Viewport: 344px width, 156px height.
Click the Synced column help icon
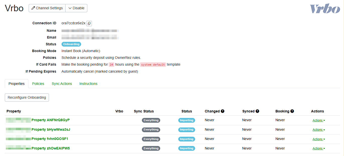point(257,111)
